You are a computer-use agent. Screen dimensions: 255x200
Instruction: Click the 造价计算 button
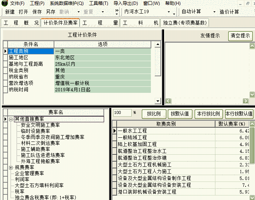[x=229, y=12]
